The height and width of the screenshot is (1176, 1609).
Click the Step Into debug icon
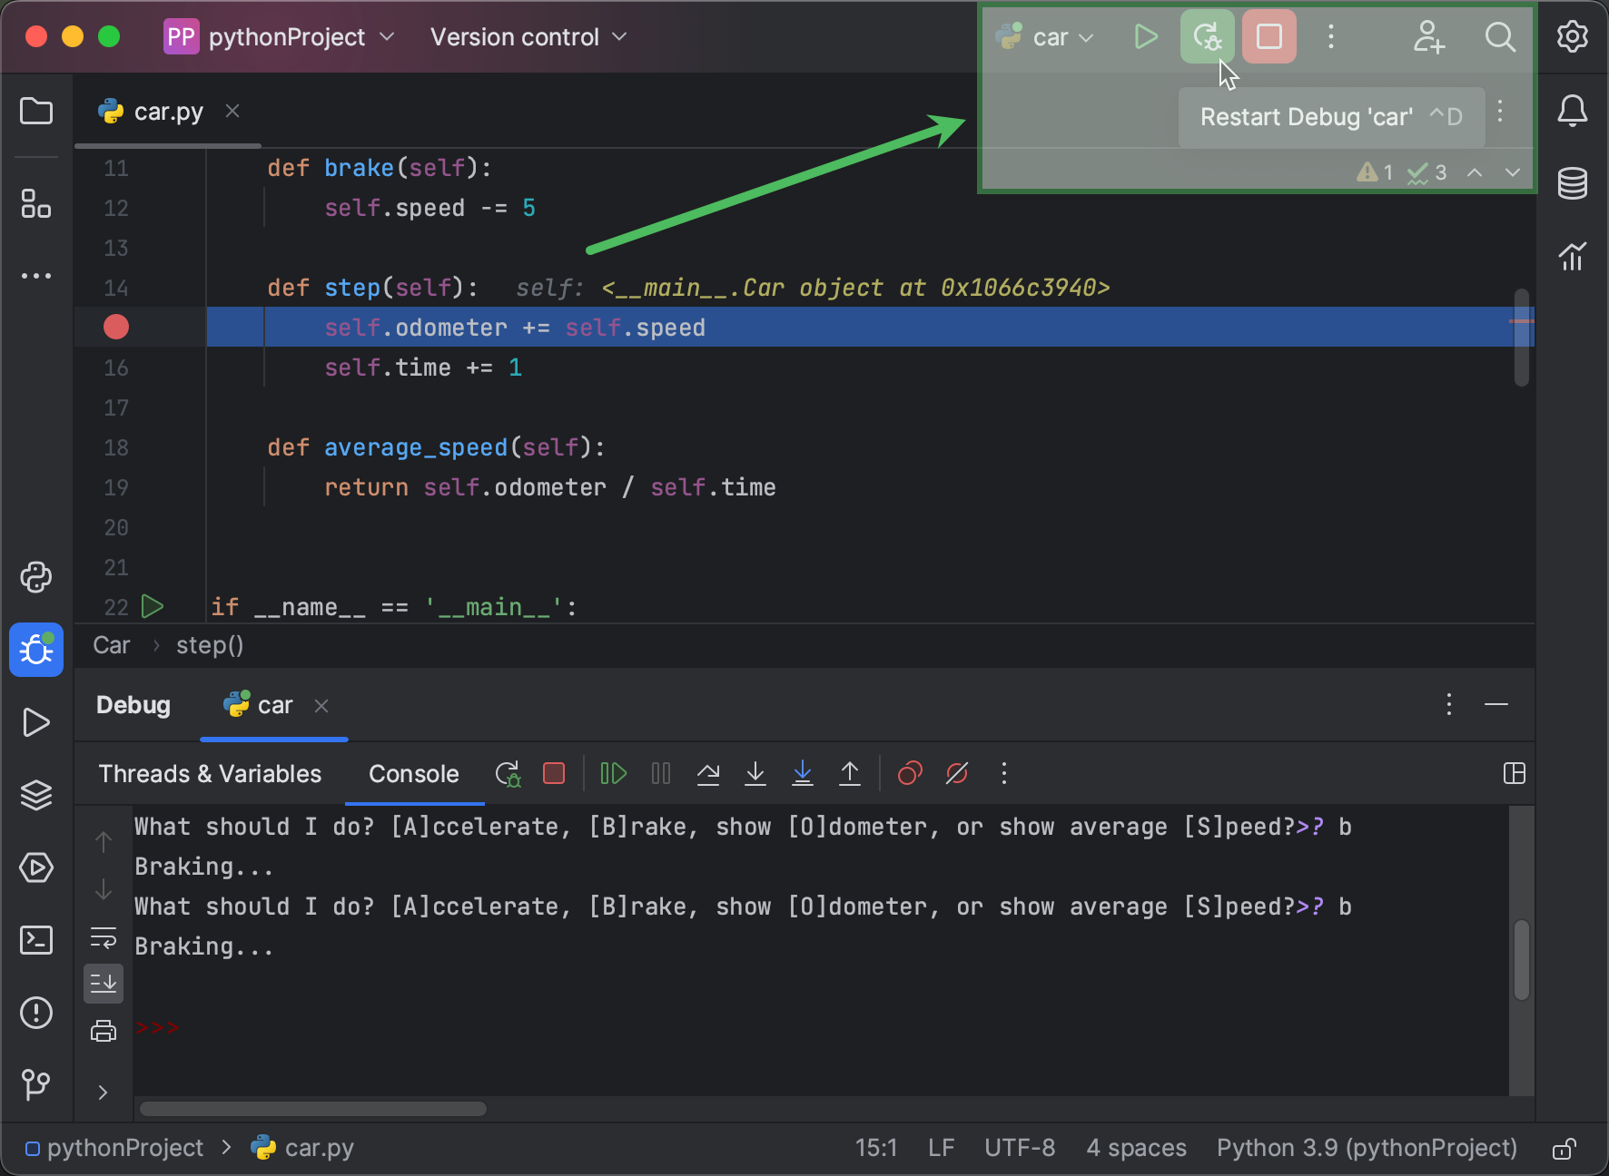(x=755, y=774)
